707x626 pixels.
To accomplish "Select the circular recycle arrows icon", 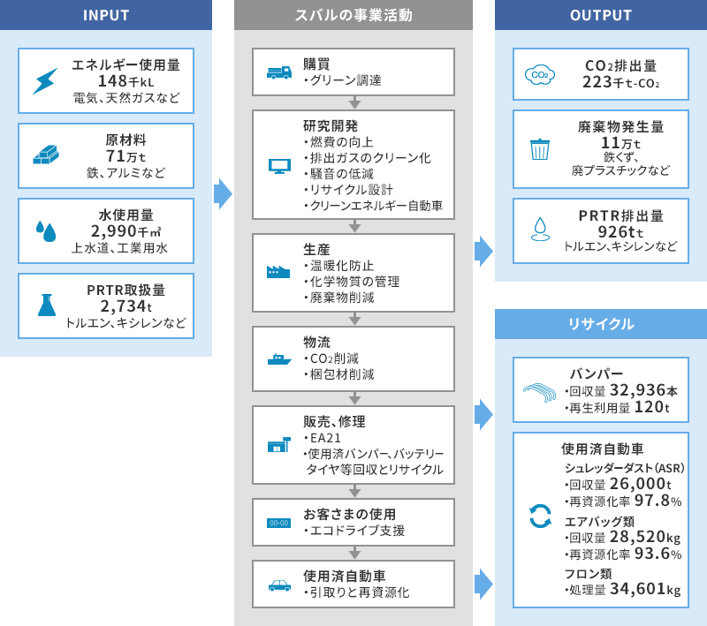I will pyautogui.click(x=540, y=517).
